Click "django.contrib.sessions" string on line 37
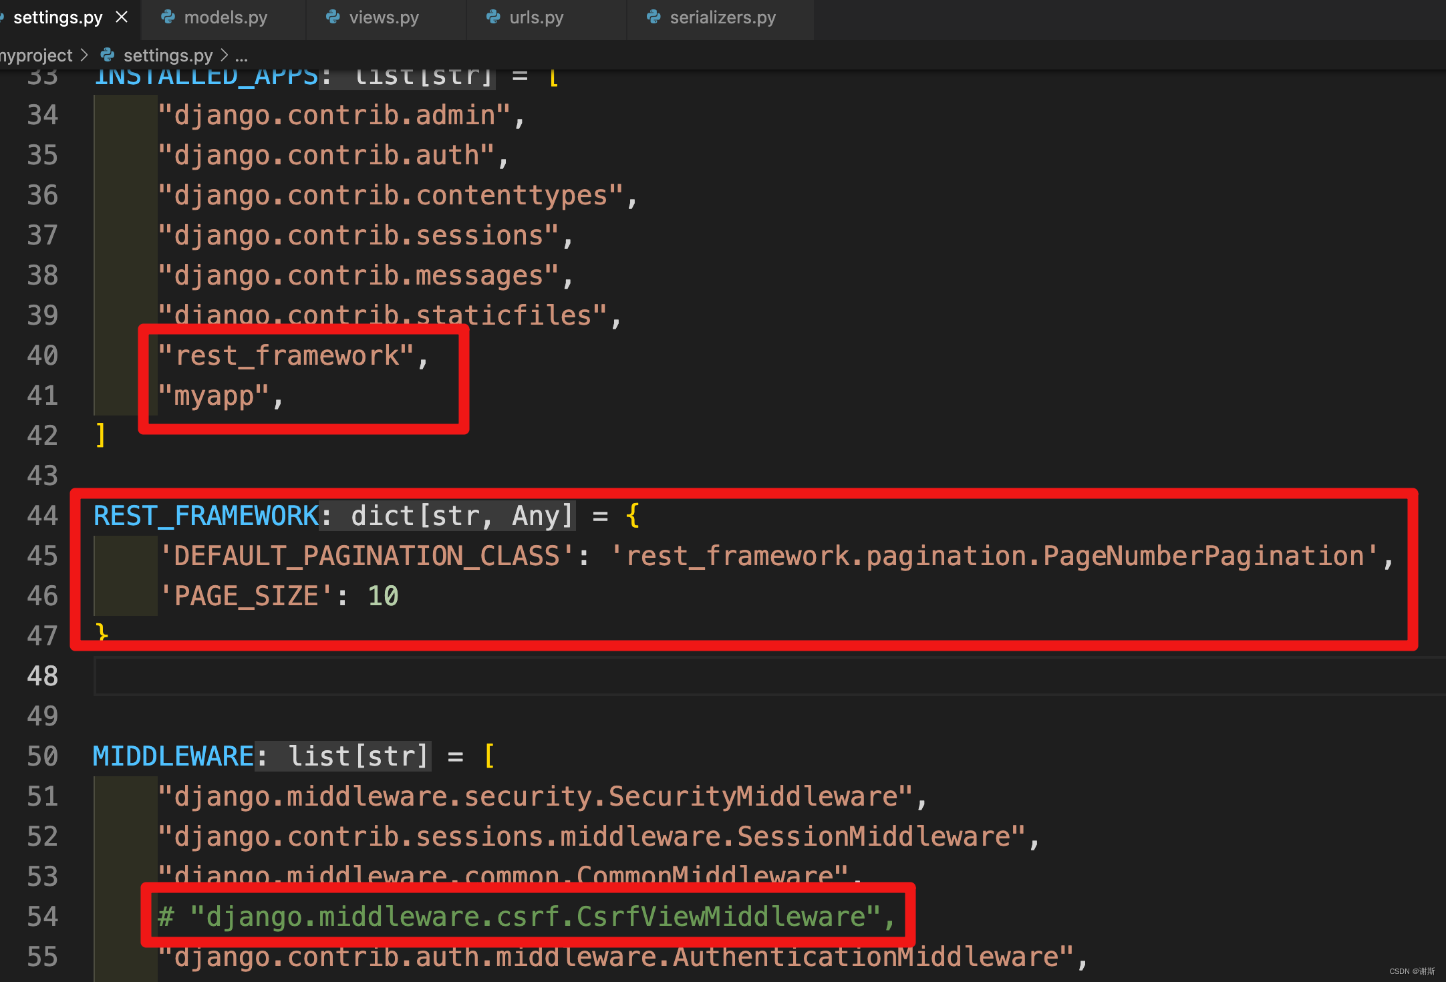The image size is (1446, 982). [359, 235]
